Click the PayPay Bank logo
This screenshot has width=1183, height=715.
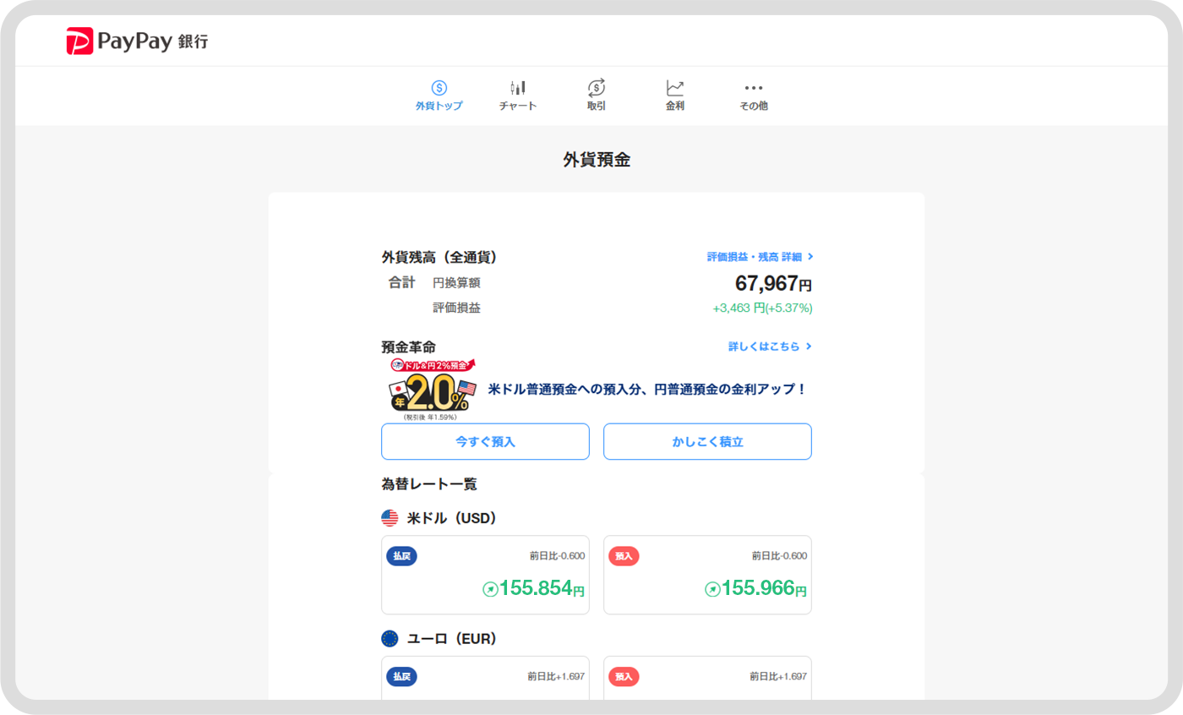(137, 41)
